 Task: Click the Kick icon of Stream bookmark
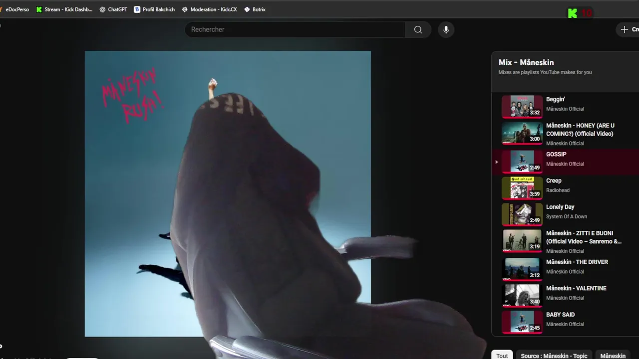39,9
